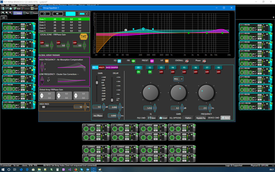Activate the Pan mode tool
Screen dimensions: 275x172
[26, 13]
